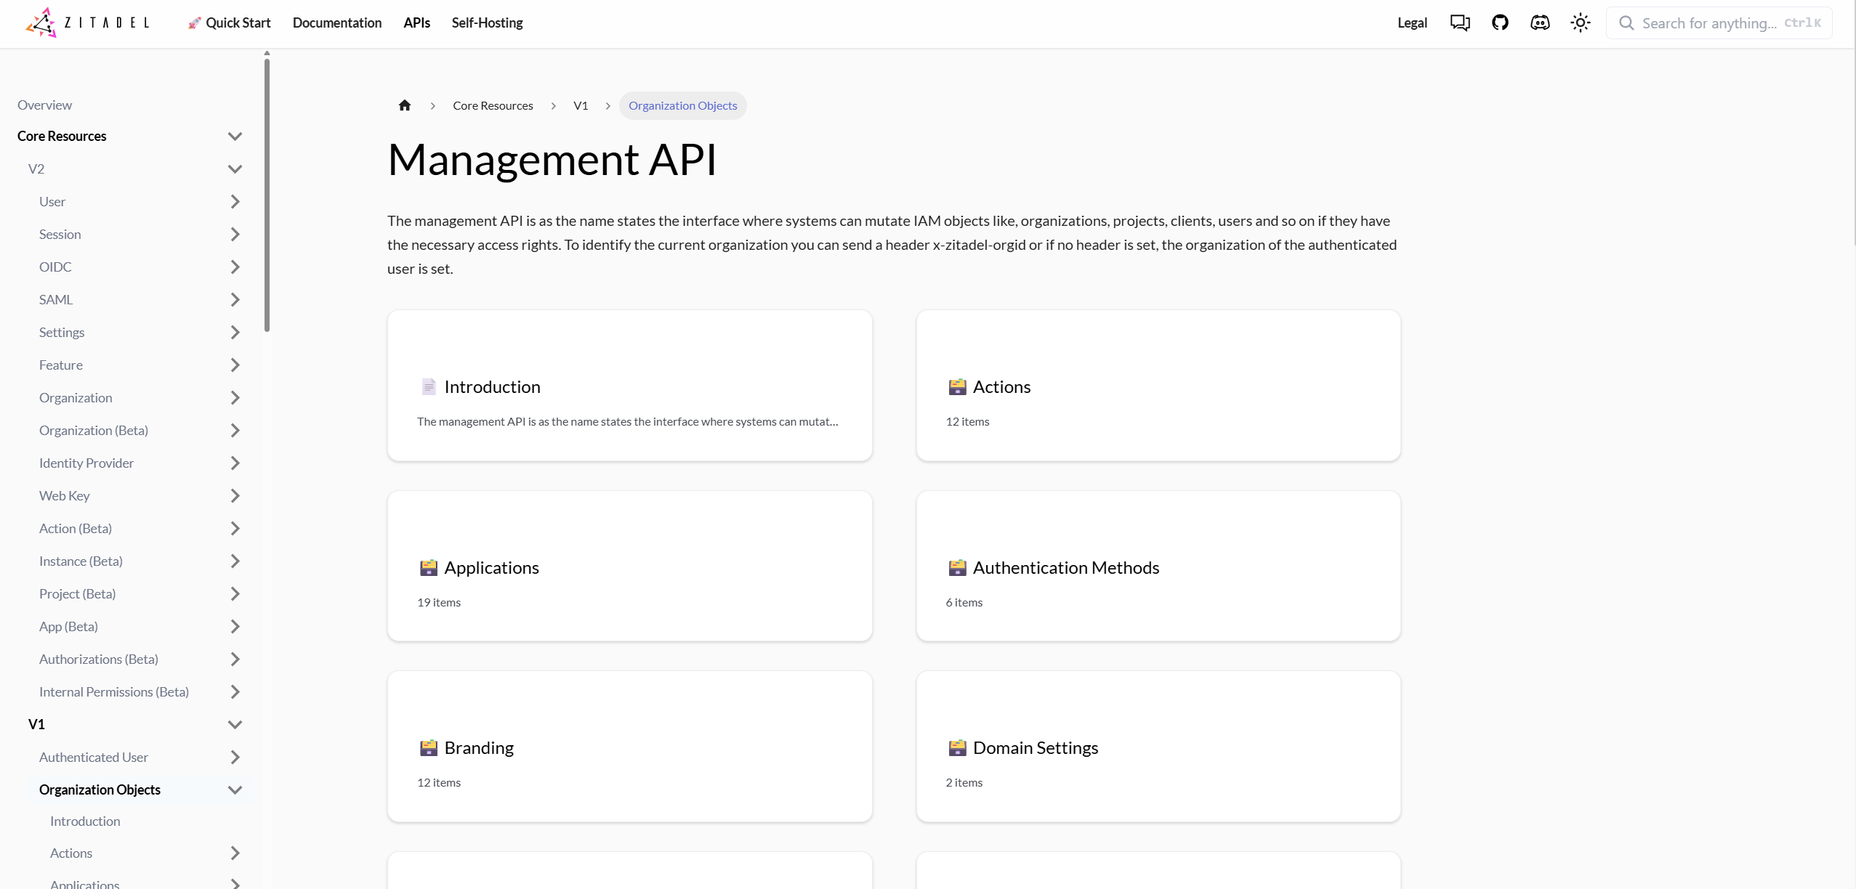Click the home breadcrumb icon

(405, 105)
